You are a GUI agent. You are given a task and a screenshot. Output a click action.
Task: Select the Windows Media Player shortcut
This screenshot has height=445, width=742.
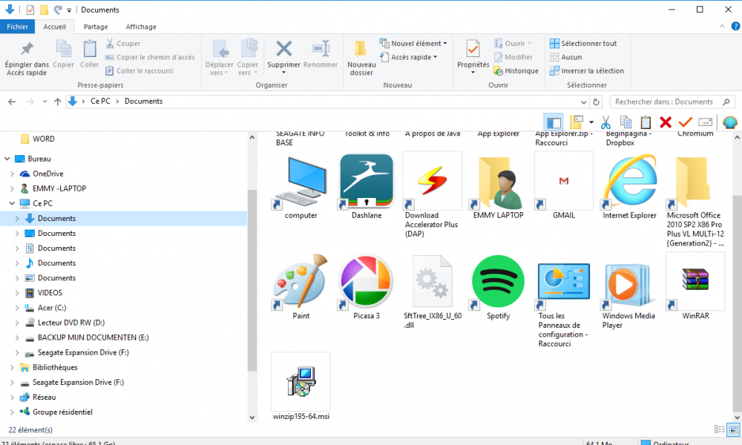pos(629,281)
